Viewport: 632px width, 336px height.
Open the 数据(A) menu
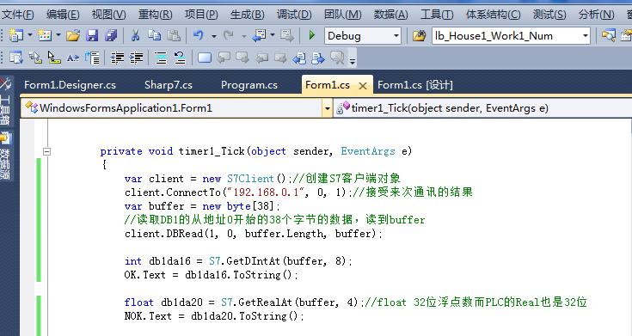coord(390,15)
